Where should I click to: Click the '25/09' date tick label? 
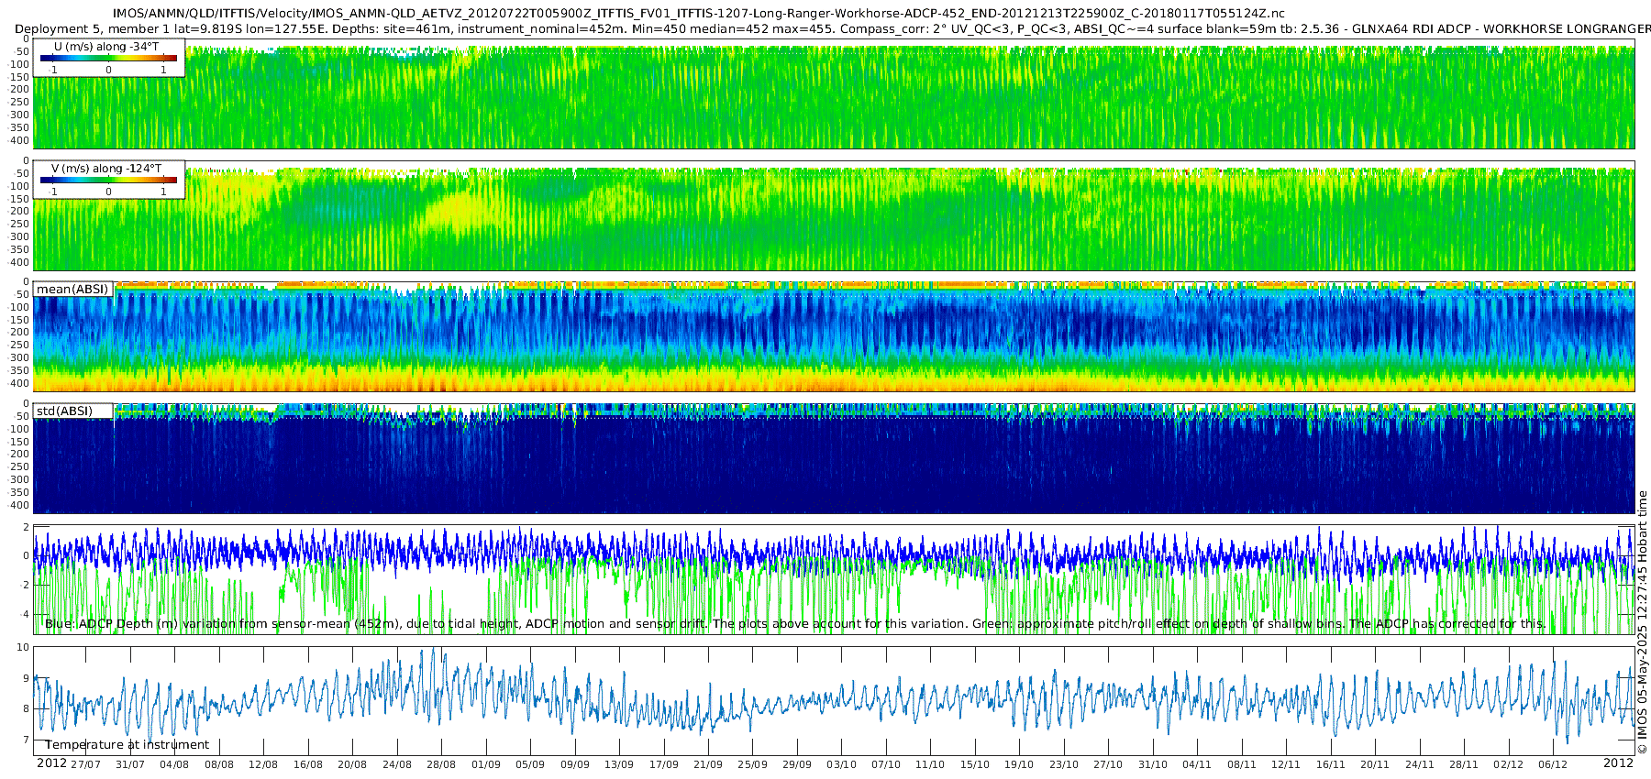(x=752, y=764)
